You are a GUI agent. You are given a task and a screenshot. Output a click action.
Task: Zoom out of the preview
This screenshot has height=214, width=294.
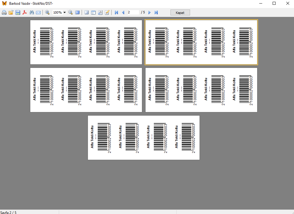click(x=70, y=12)
